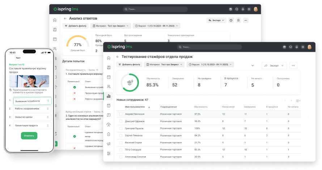
Task: Open users icon in front window sidebar
Action: click(109, 86)
